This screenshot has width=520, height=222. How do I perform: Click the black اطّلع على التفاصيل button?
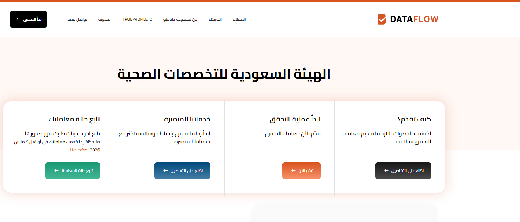click(403, 171)
